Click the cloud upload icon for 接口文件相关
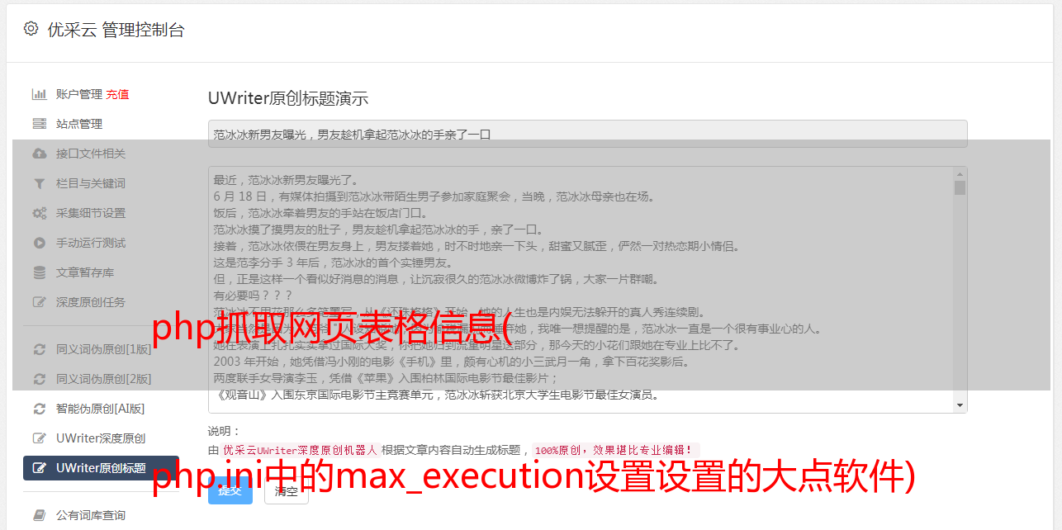This screenshot has height=530, width=1062. point(39,154)
